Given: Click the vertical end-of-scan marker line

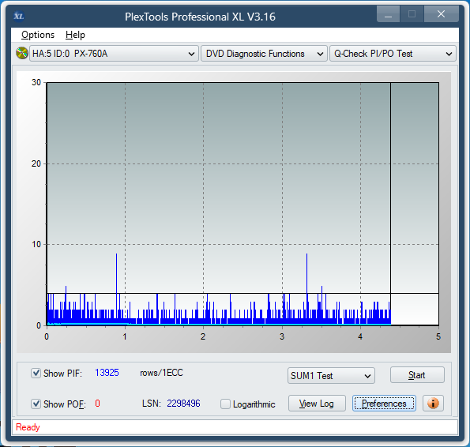Looking at the screenshot, I should [x=390, y=204].
